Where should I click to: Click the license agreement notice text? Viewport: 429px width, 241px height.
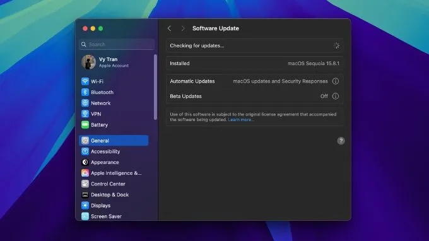253,117
